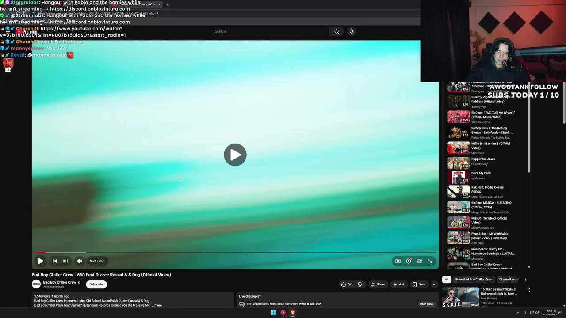Image resolution: width=566 pixels, height=318 pixels.
Task: Open the player settings gear
Action: coord(409,261)
